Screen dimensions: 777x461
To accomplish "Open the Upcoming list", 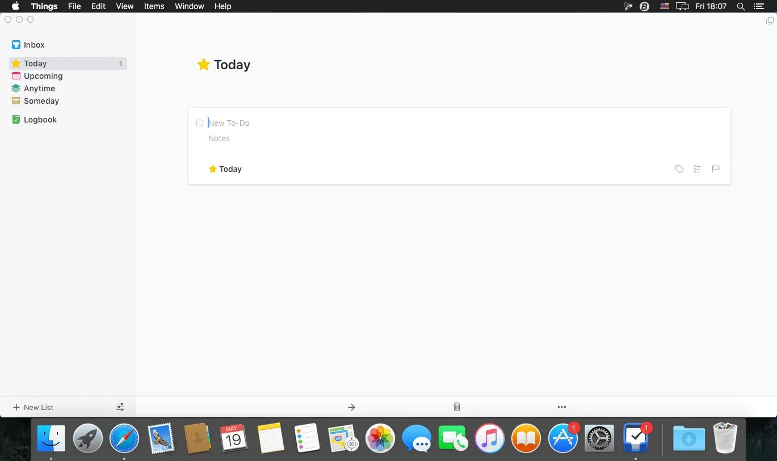I will pos(43,75).
